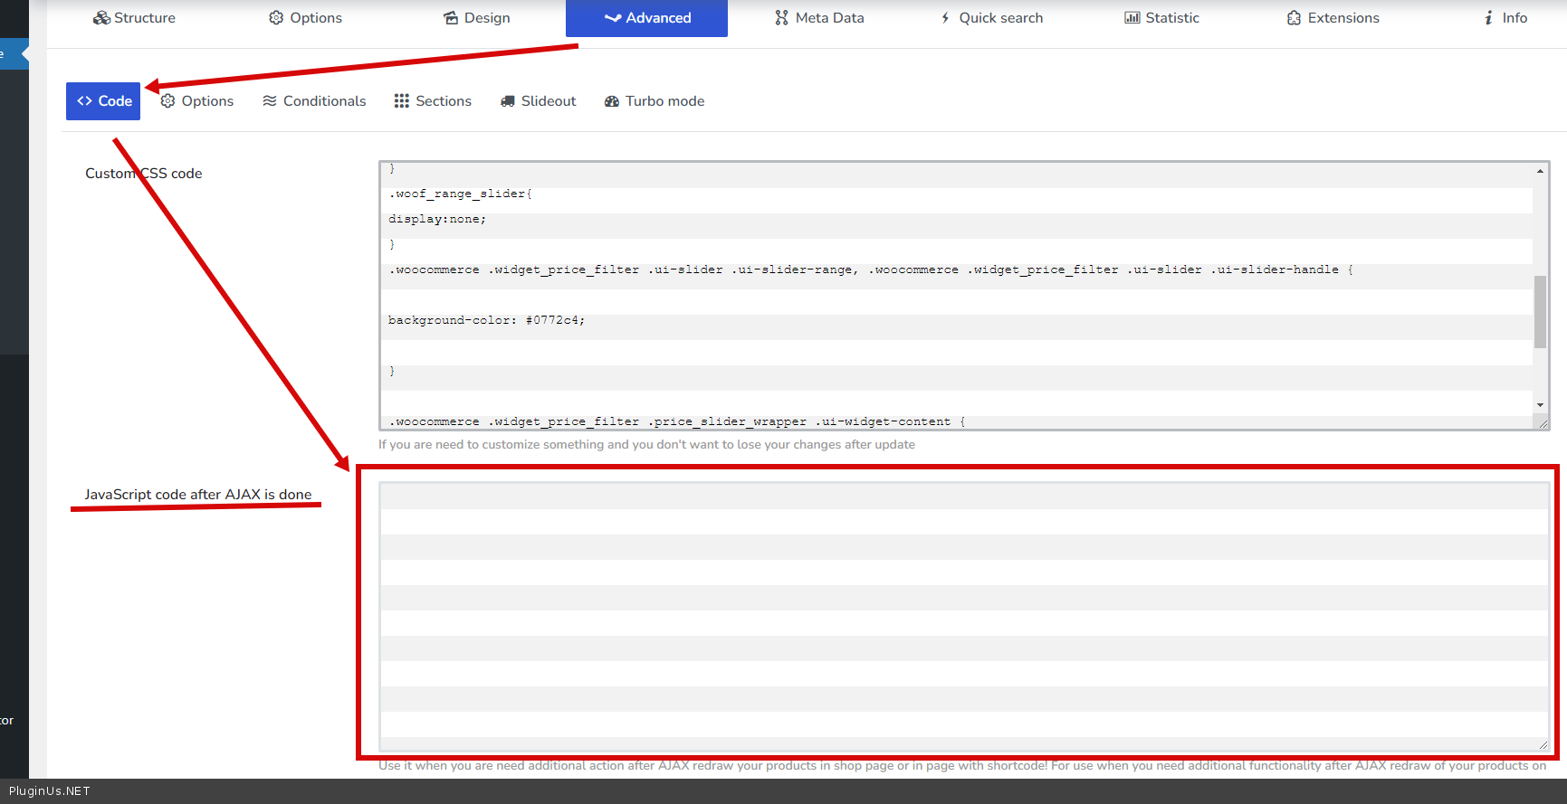Open the Turbo mode sub-tab
1567x804 pixels.
point(655,101)
